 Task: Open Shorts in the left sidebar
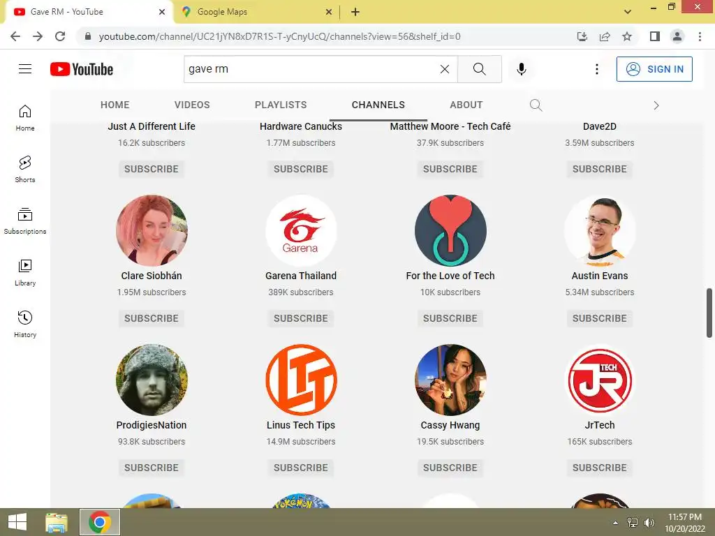[x=25, y=170]
